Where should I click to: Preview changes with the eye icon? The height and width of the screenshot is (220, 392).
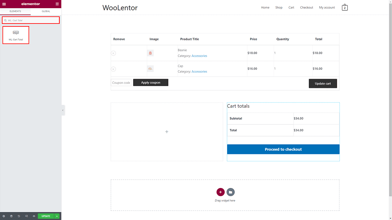[33, 216]
